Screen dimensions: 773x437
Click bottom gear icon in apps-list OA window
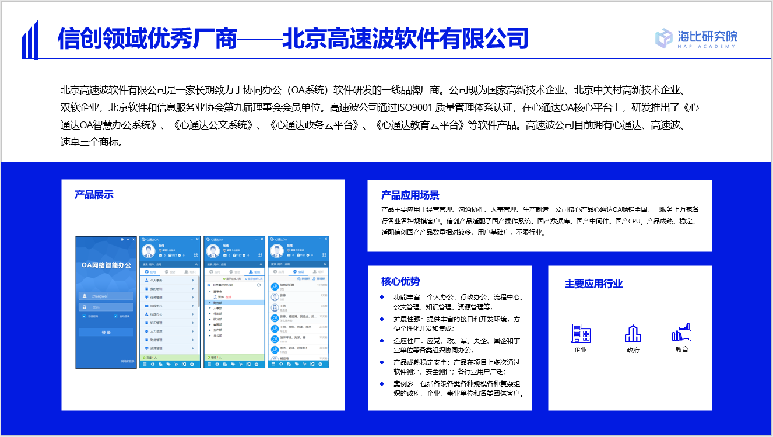pos(153,364)
